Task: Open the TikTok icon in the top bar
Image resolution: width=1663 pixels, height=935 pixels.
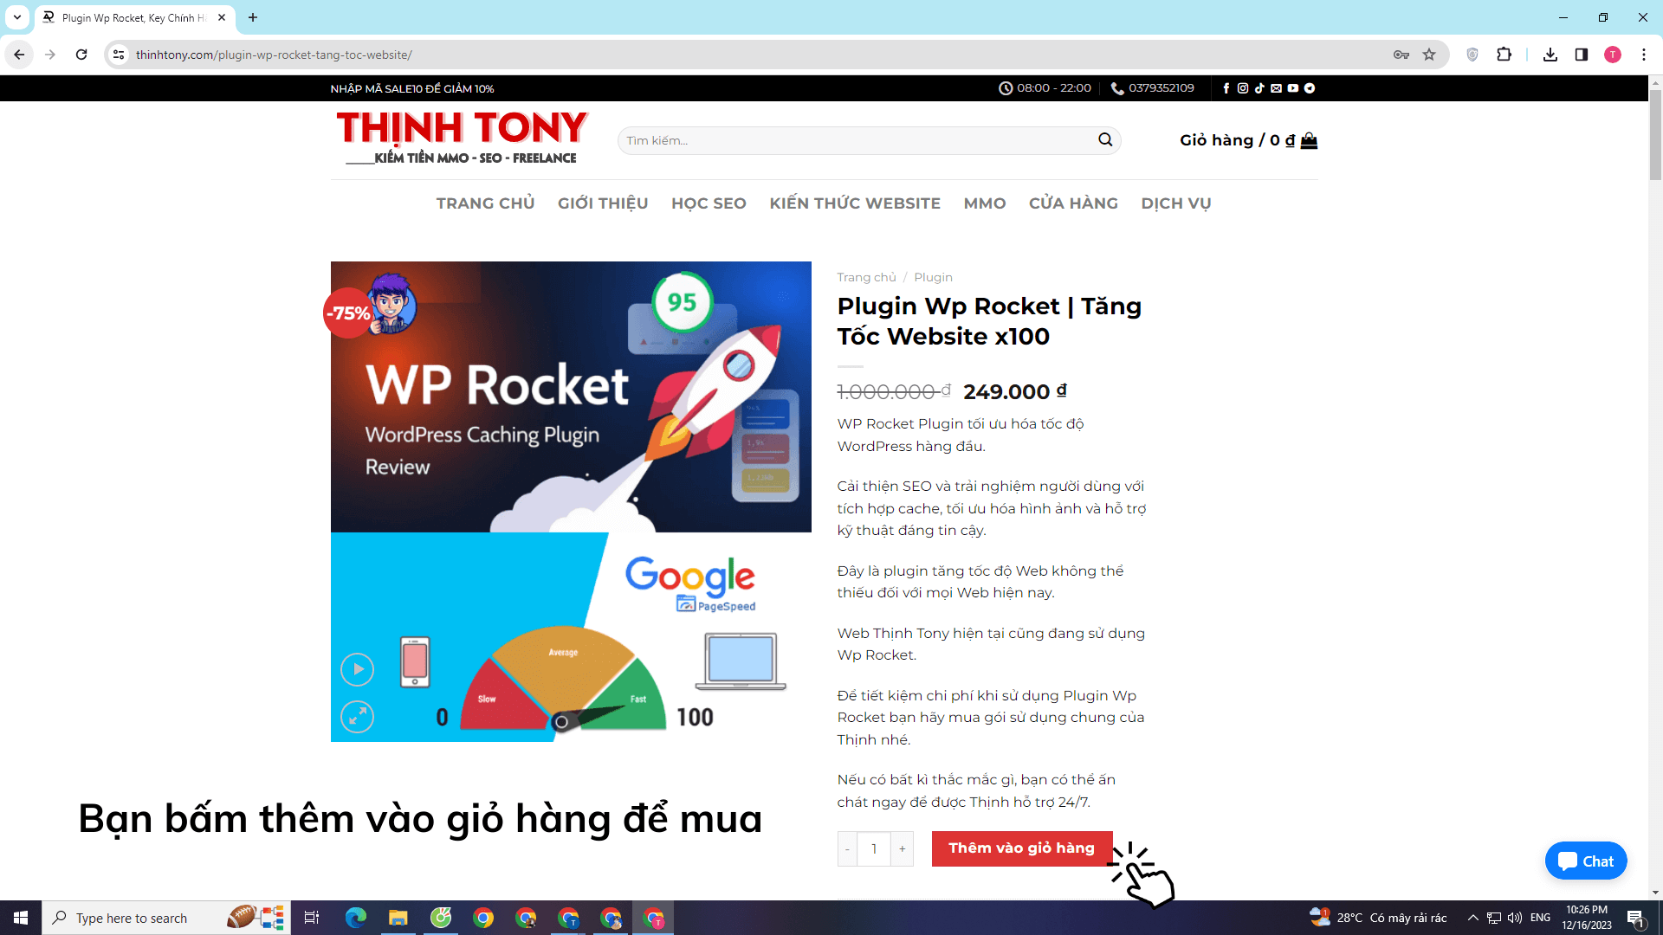Action: point(1259,87)
